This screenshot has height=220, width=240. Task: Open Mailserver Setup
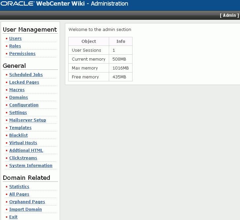28,120
